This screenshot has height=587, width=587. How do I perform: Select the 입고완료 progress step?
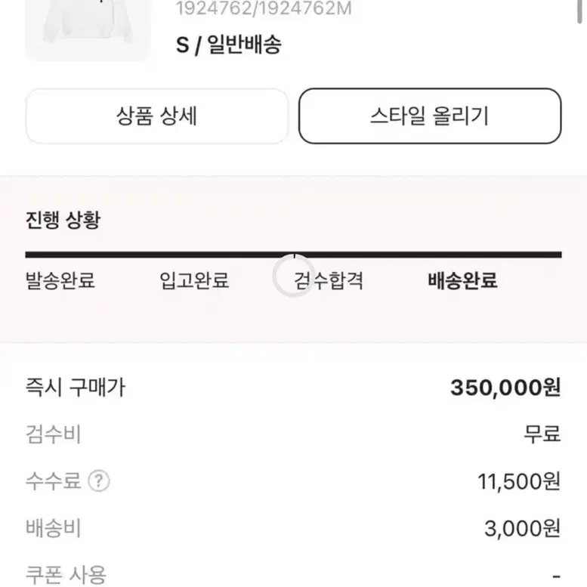click(x=194, y=280)
